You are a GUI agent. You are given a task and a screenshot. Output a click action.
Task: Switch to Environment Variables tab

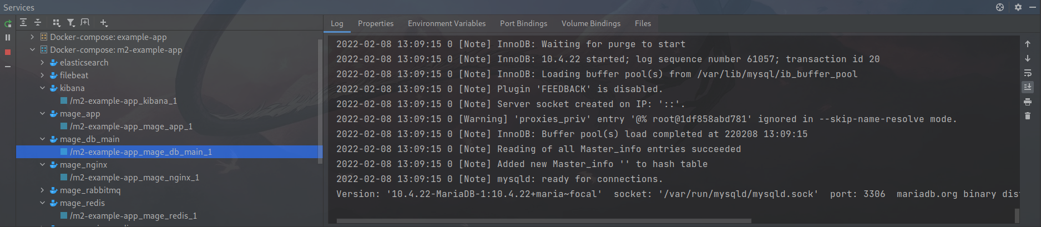pyautogui.click(x=447, y=23)
